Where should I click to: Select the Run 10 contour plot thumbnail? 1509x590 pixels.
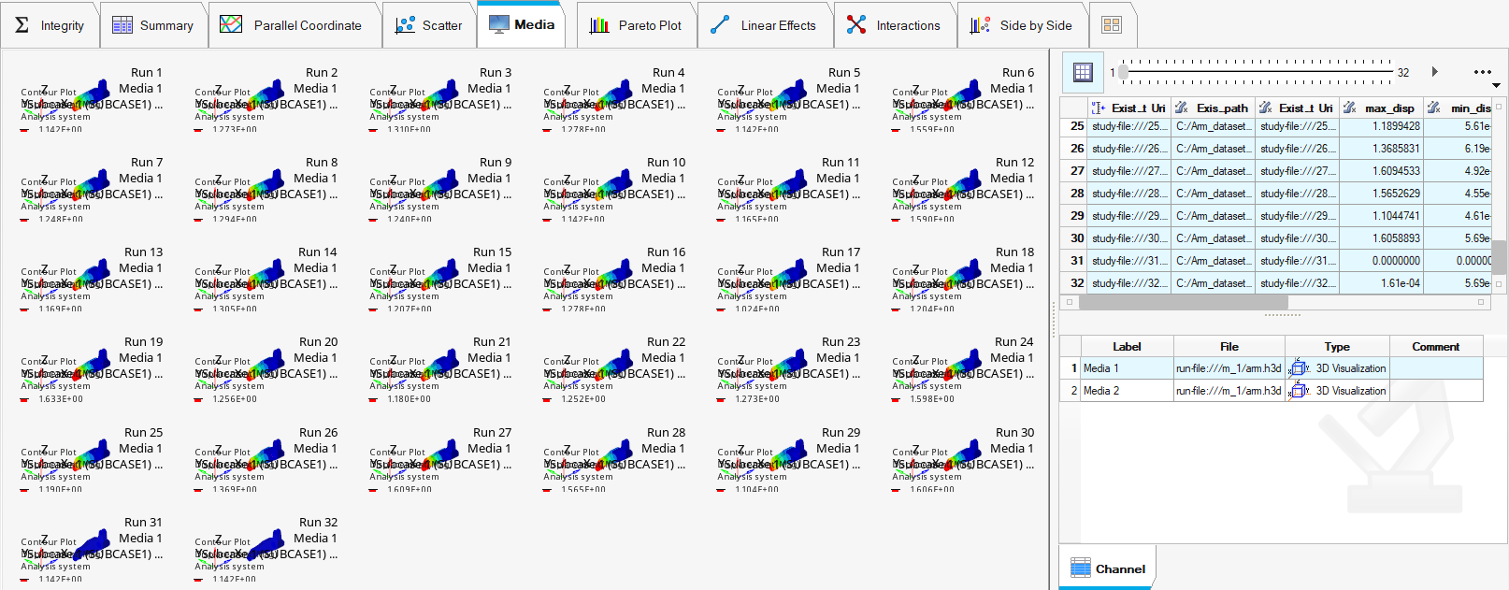click(614, 191)
